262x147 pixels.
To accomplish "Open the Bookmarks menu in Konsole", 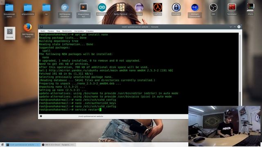I will coord(67,31).
